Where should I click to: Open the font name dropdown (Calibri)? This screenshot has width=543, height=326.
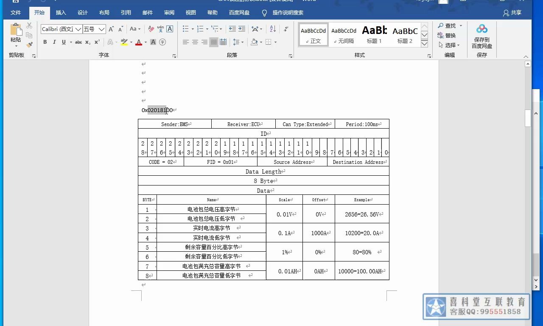(78, 29)
